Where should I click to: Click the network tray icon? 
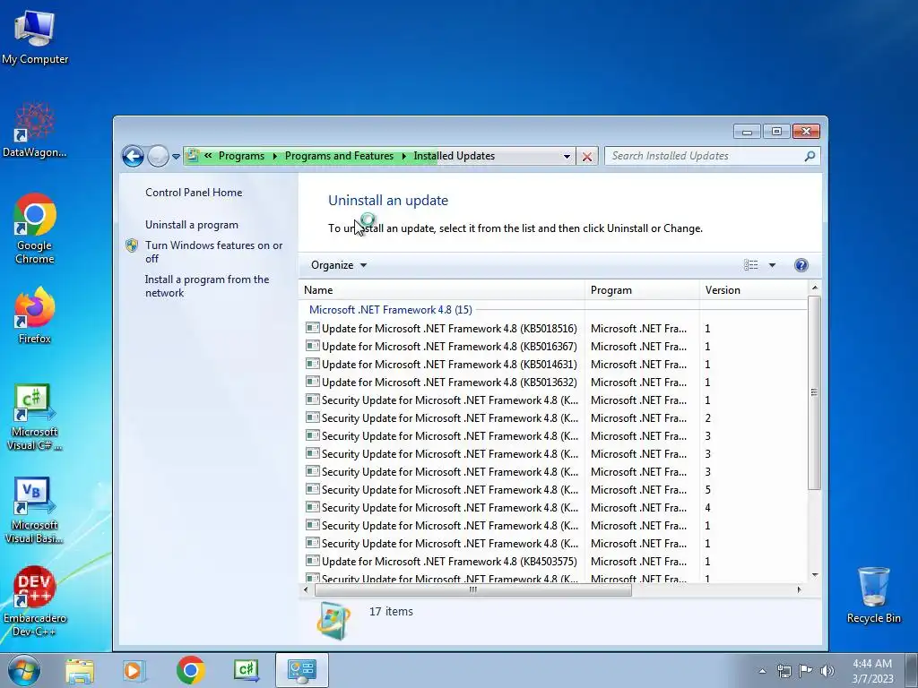coord(784,671)
